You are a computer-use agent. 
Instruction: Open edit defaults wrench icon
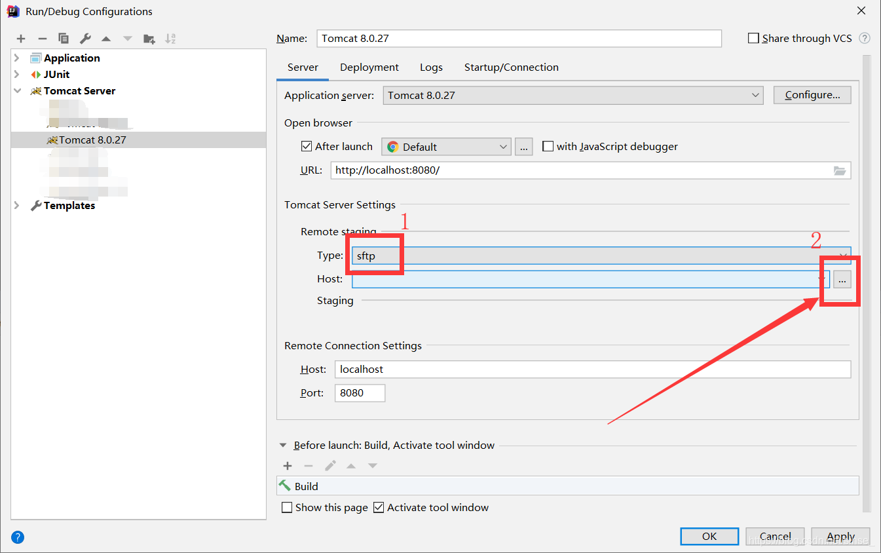point(85,39)
